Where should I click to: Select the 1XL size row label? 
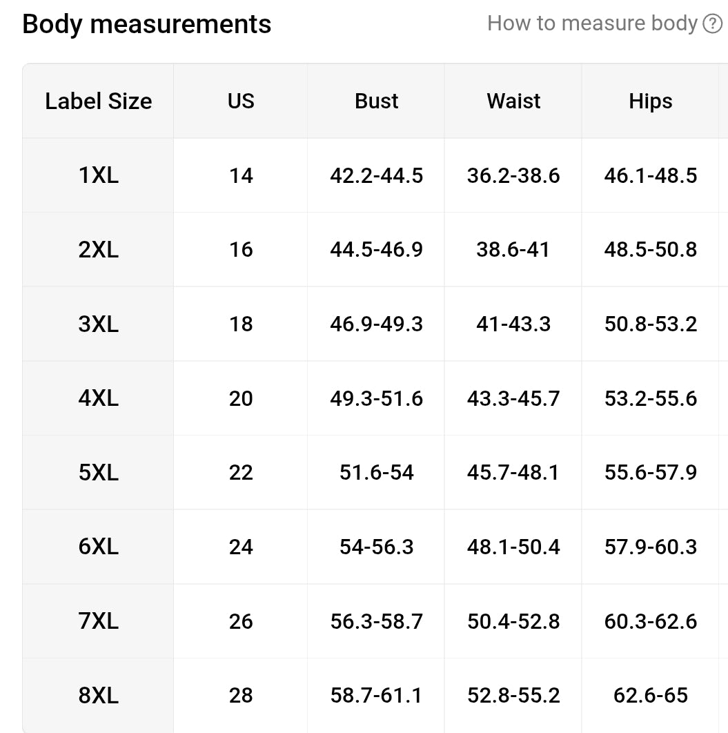[99, 175]
